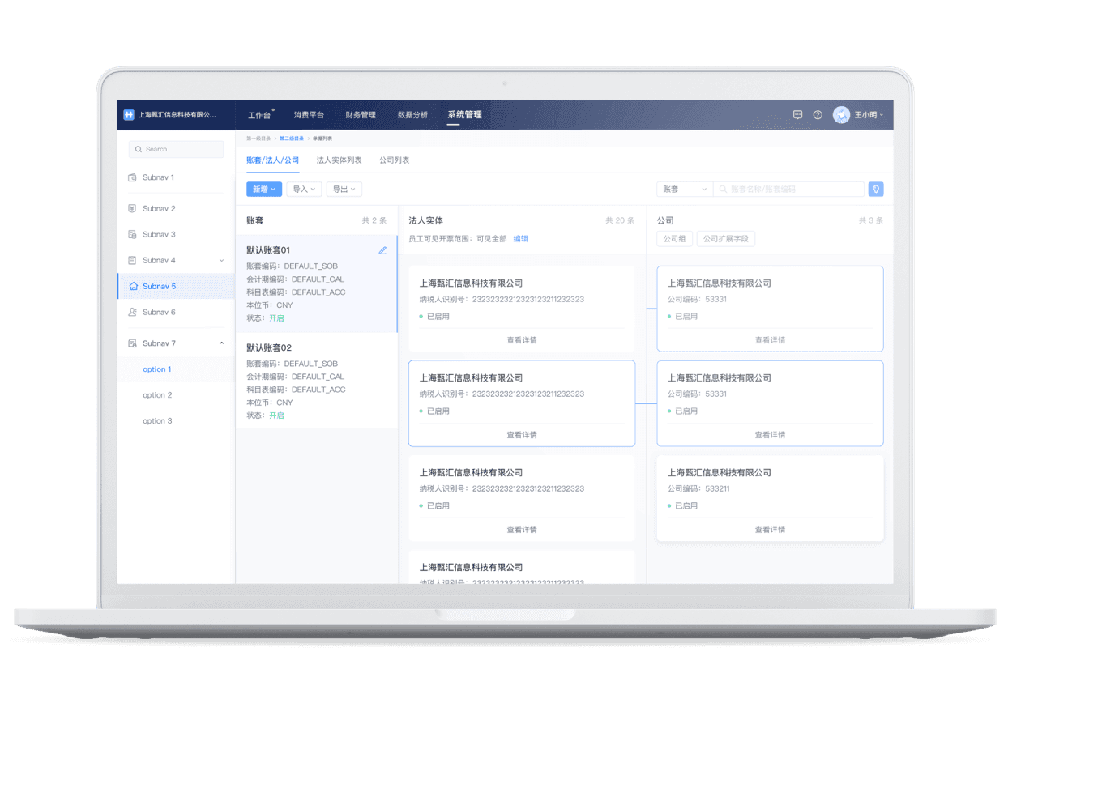
Task: Click the 上海甄汇信息科技有限公… company name in header
Action: click(177, 115)
